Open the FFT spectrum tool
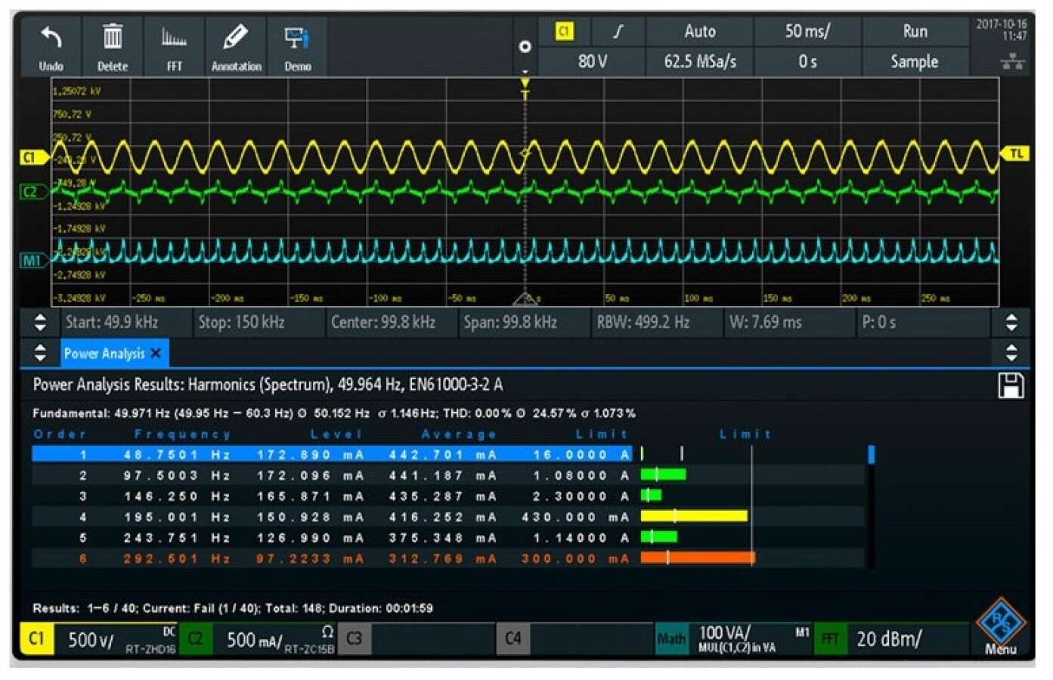The width and height of the screenshot is (1053, 680). point(175,37)
